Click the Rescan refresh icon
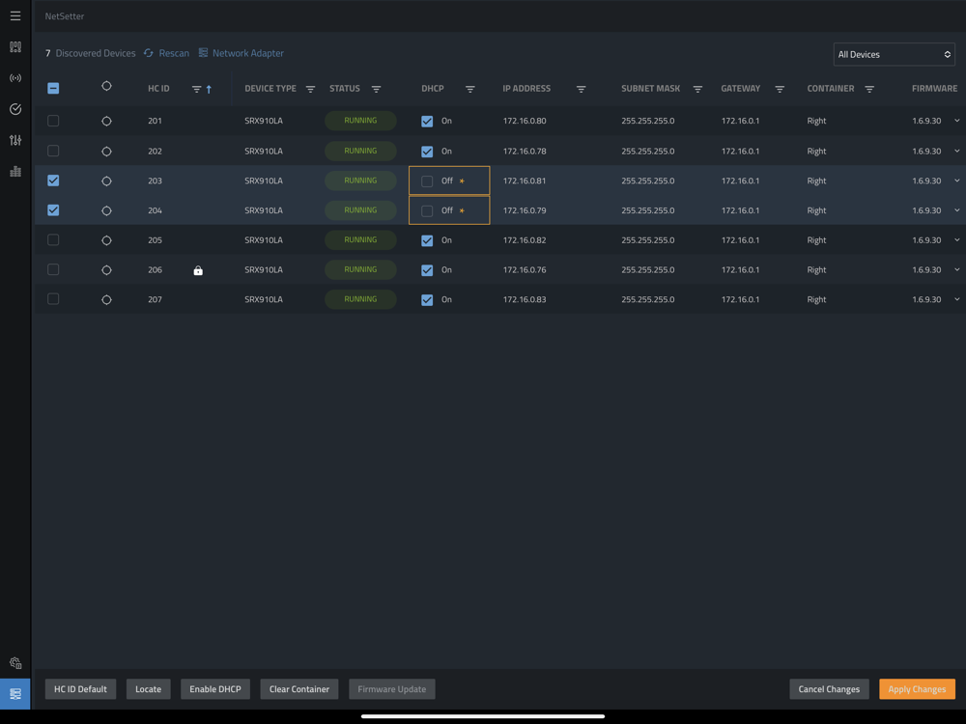The width and height of the screenshot is (966, 724). pos(149,53)
